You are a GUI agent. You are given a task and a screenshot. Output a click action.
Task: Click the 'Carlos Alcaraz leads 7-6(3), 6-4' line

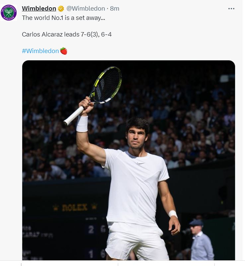pos(67,34)
